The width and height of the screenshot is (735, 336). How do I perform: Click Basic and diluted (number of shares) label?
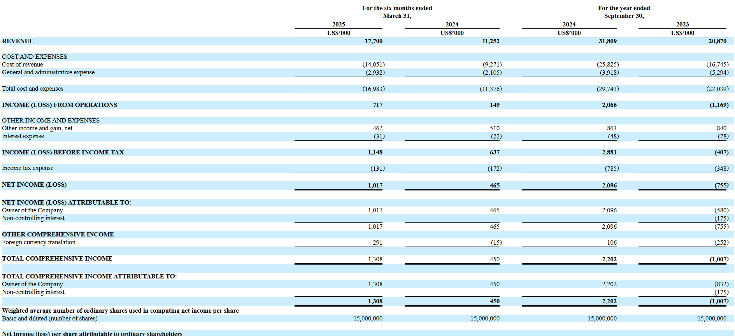[50, 318]
